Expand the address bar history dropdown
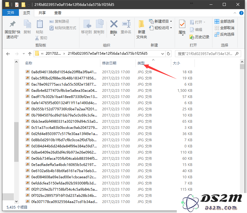 point(163,54)
